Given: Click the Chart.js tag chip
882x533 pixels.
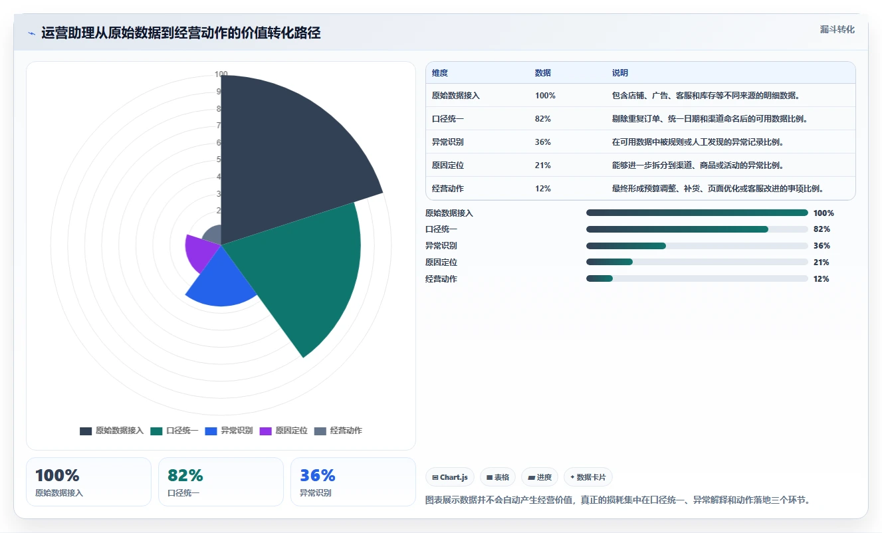Looking at the screenshot, I should 450,477.
